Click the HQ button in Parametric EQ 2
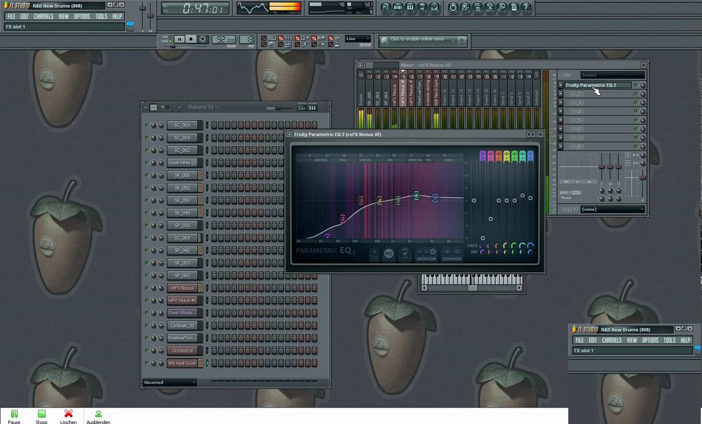 pyautogui.click(x=388, y=253)
